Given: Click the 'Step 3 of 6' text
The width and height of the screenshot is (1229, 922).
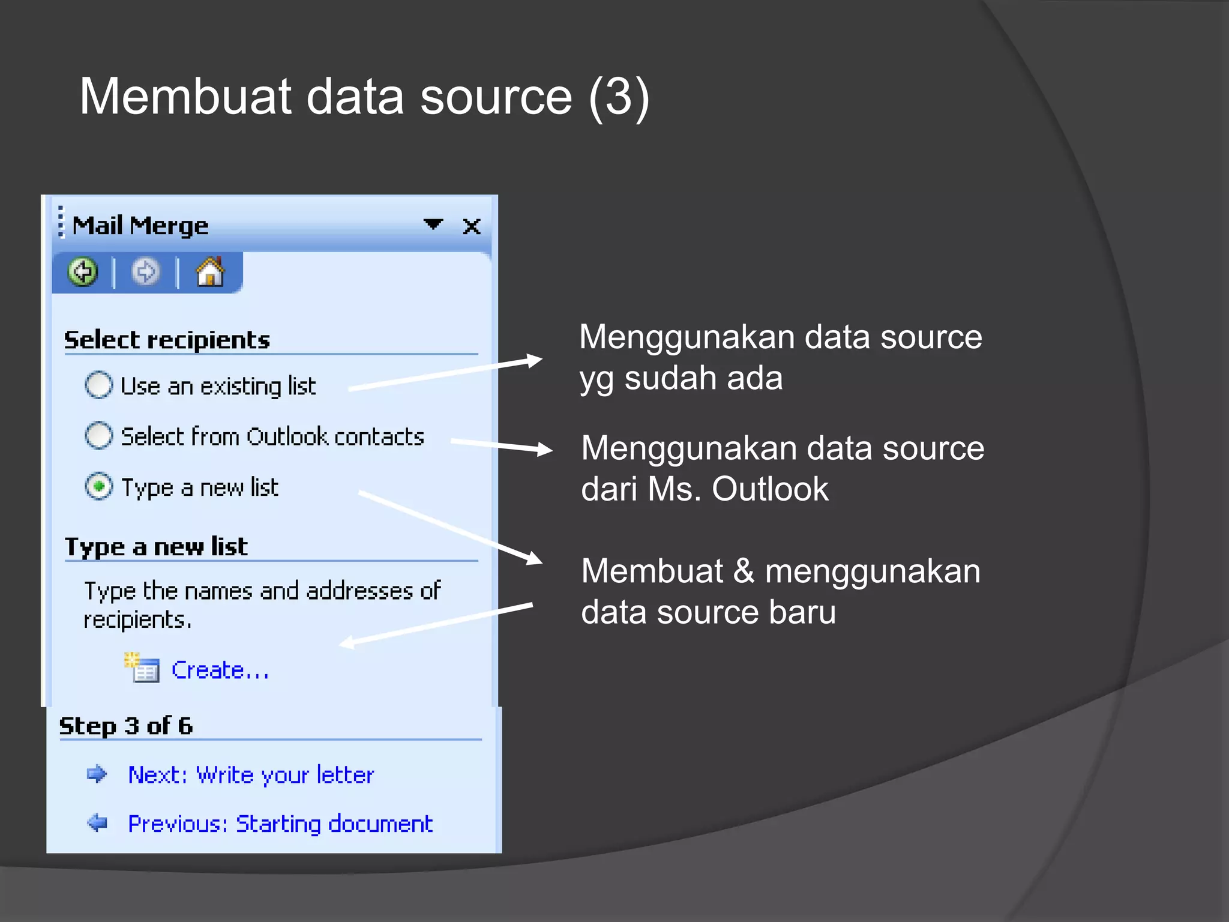Looking at the screenshot, I should (x=126, y=726).
